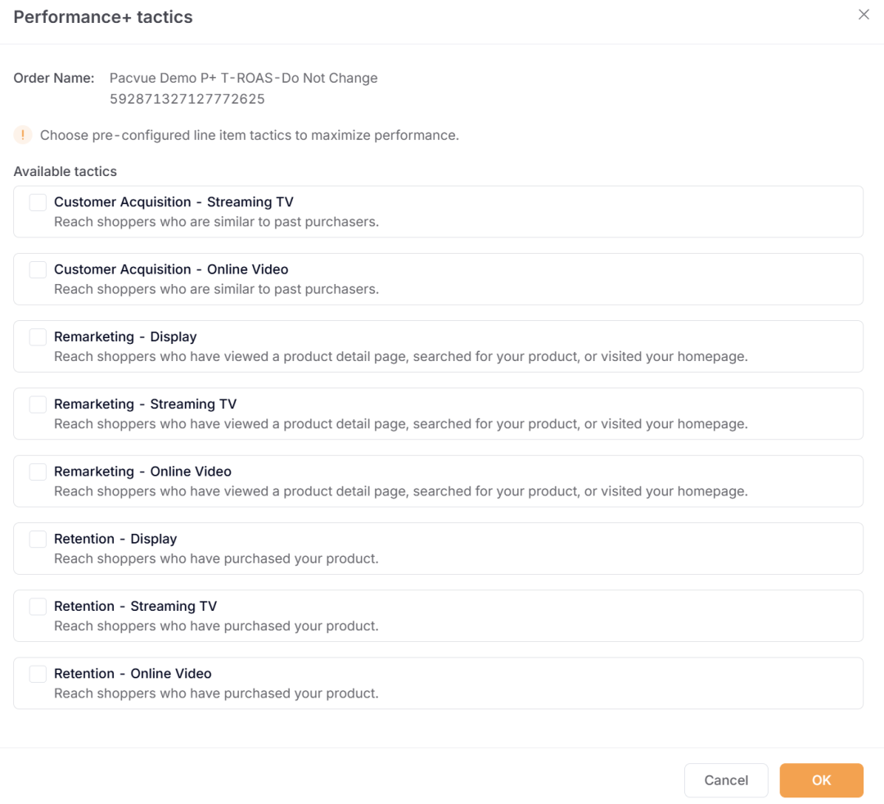Screen dimensions: 884x804
Task: Check the Retention - Streaming TV checkbox
Action: coord(38,607)
